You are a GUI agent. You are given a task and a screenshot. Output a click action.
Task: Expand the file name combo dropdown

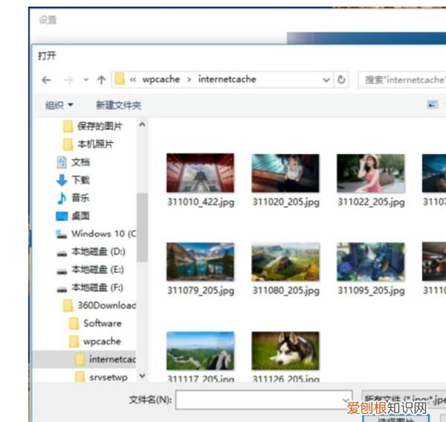pos(346,400)
